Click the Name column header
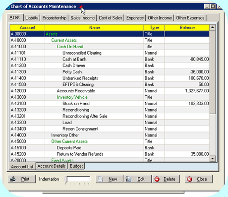 tap(94, 28)
